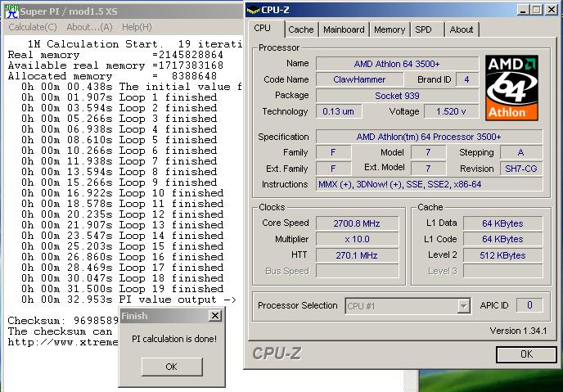Click the 'PI value output' line
The image size is (563, 392).
click(x=128, y=300)
